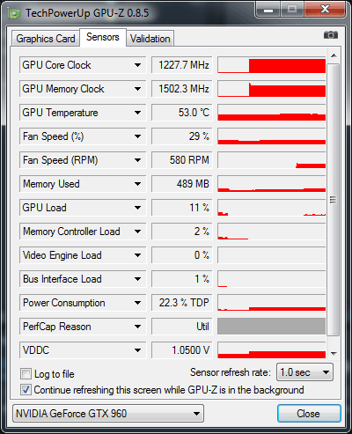
Task: Click the GPU Core Clock history graph
Action: tap(272, 65)
